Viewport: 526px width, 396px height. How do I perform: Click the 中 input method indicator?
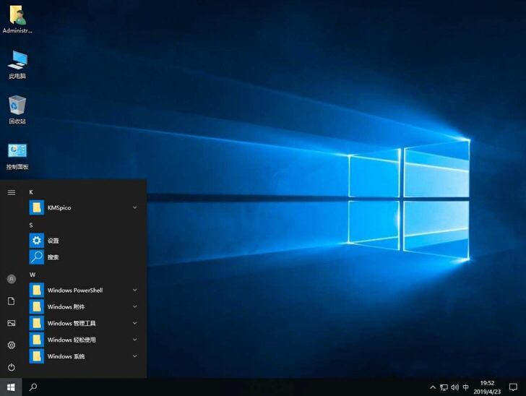[465, 387]
